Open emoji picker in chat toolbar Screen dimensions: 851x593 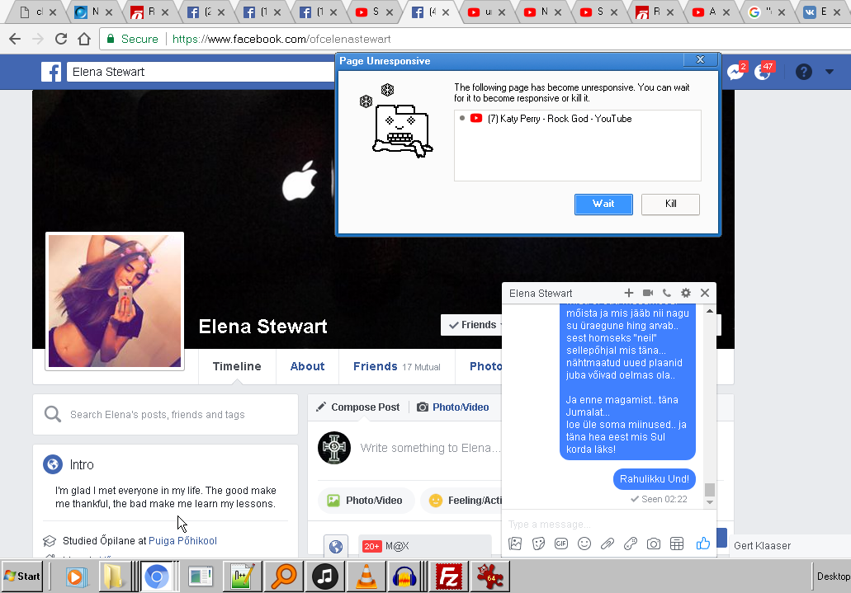coord(584,544)
